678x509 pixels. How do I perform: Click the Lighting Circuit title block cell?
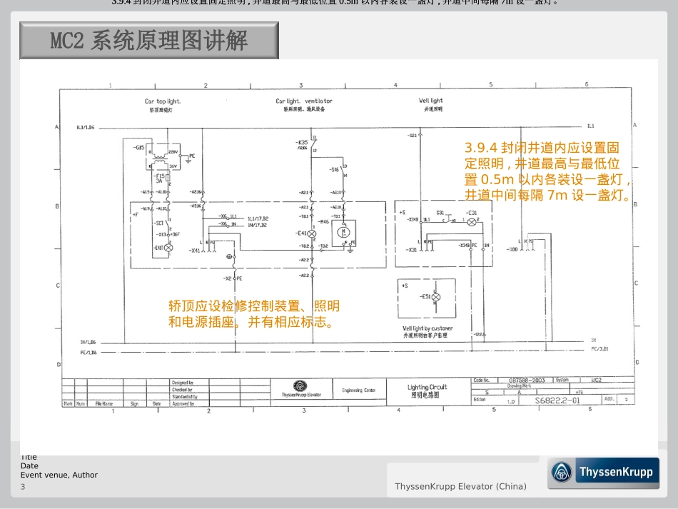(427, 391)
